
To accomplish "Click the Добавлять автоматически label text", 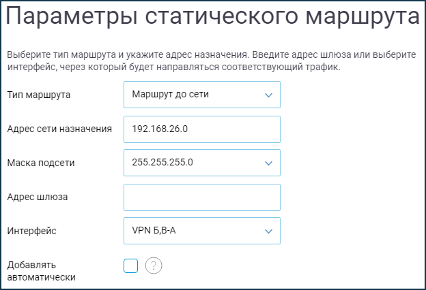I will click(x=41, y=271).
